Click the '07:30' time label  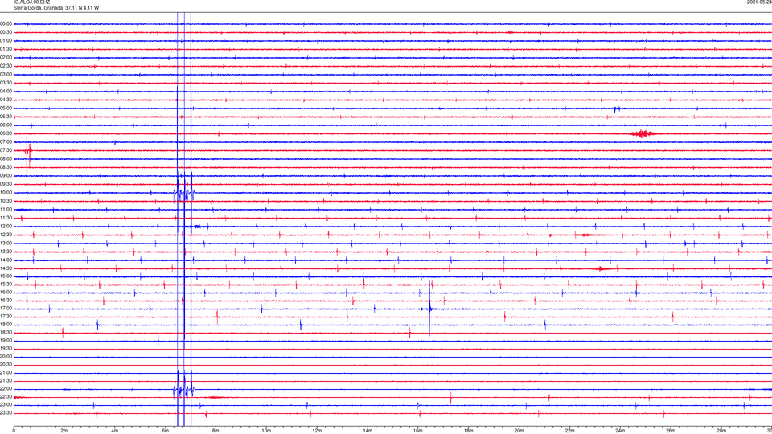[6, 150]
